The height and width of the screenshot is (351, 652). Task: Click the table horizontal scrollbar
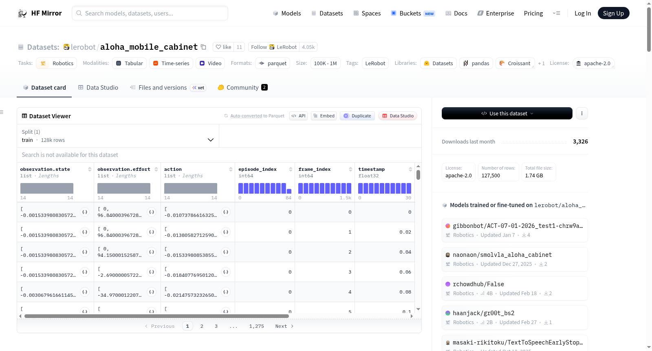[156, 316]
